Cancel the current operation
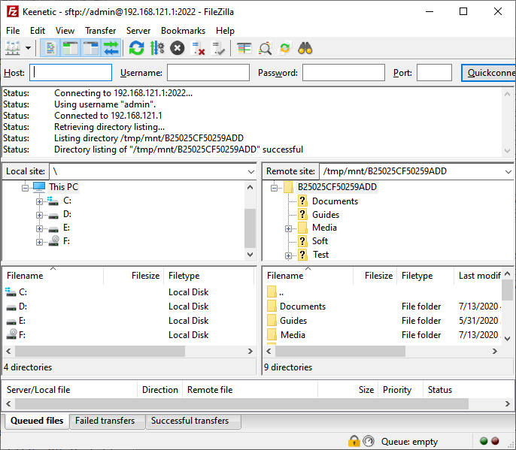This screenshot has width=516, height=450. tap(177, 48)
